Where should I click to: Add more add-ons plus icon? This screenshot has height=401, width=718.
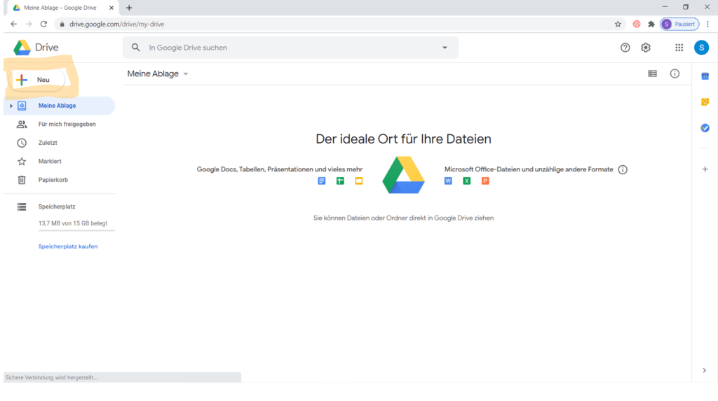click(705, 169)
